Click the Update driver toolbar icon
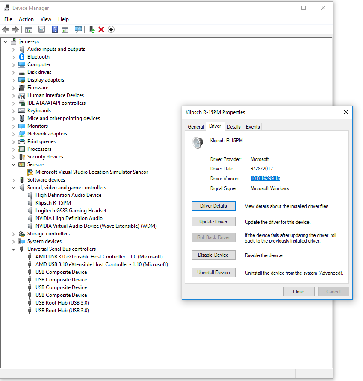 tap(92, 29)
